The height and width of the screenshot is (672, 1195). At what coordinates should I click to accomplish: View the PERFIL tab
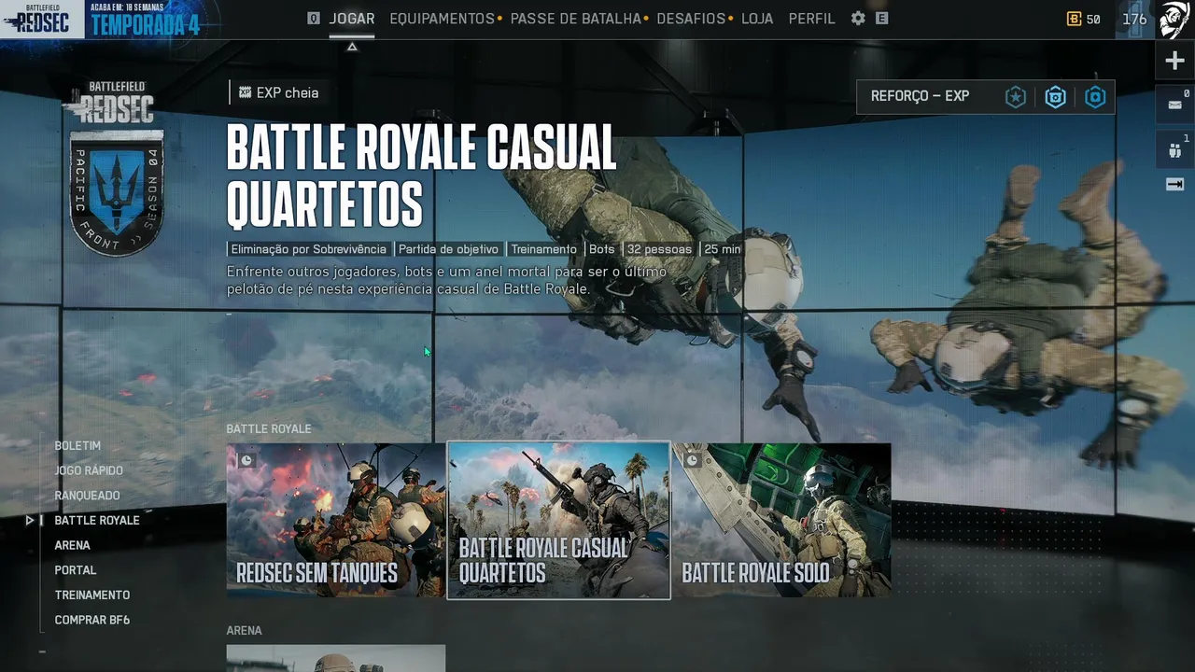pyautogui.click(x=812, y=19)
